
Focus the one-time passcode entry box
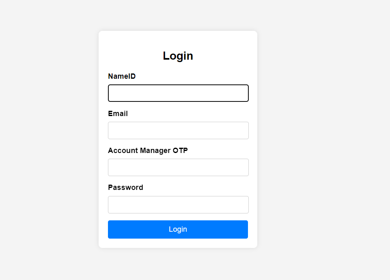pos(178,167)
